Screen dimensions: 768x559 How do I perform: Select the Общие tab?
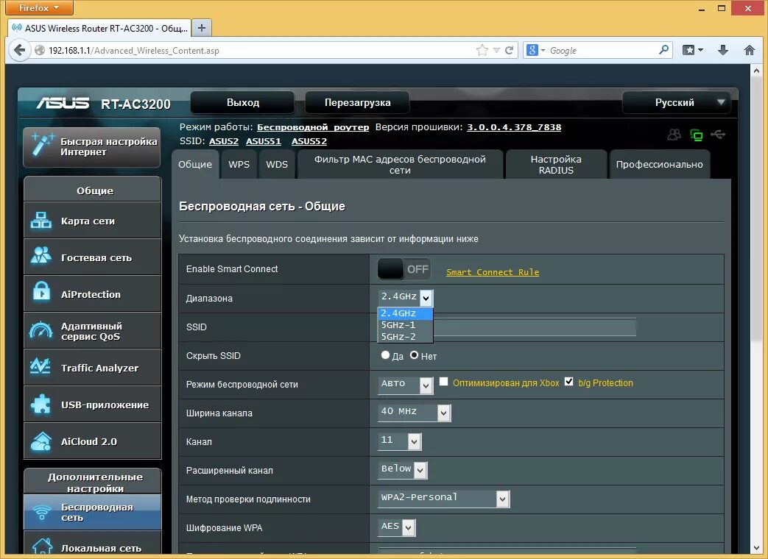[195, 164]
